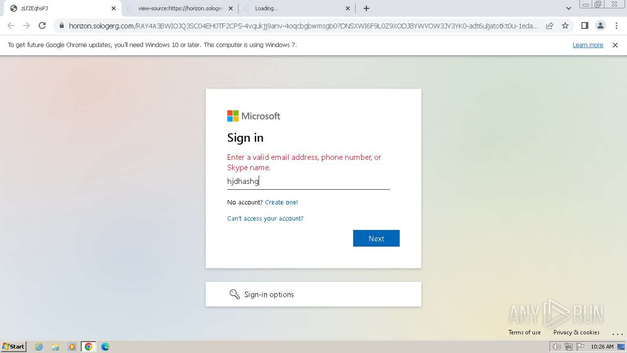
Task: Expand the tab search dropdown arrow
Action: pyautogui.click(x=569, y=8)
